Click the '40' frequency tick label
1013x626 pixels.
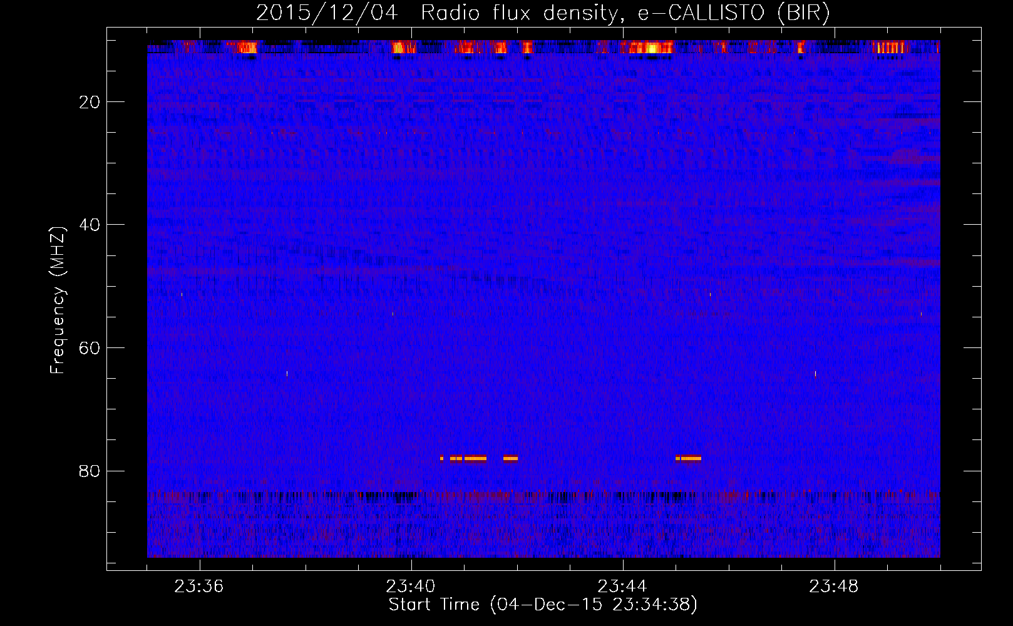[x=90, y=225]
